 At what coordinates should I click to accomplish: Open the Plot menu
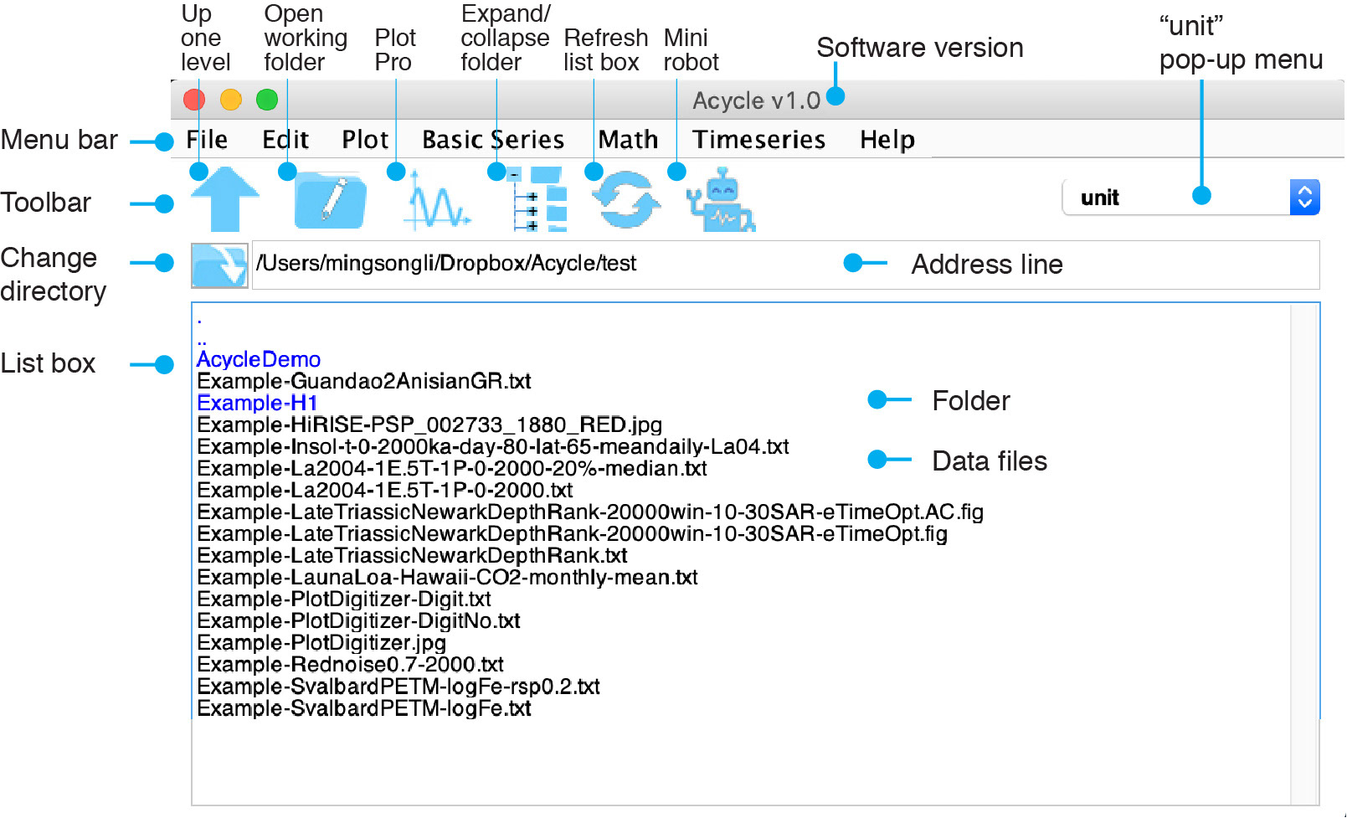click(x=365, y=140)
